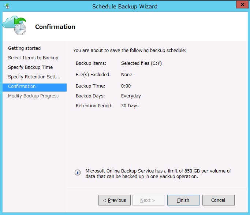Image resolution: width=250 pixels, height=215 pixels.
Task: Select the highlighted Confirmation step in sidebar
Action: click(22, 86)
